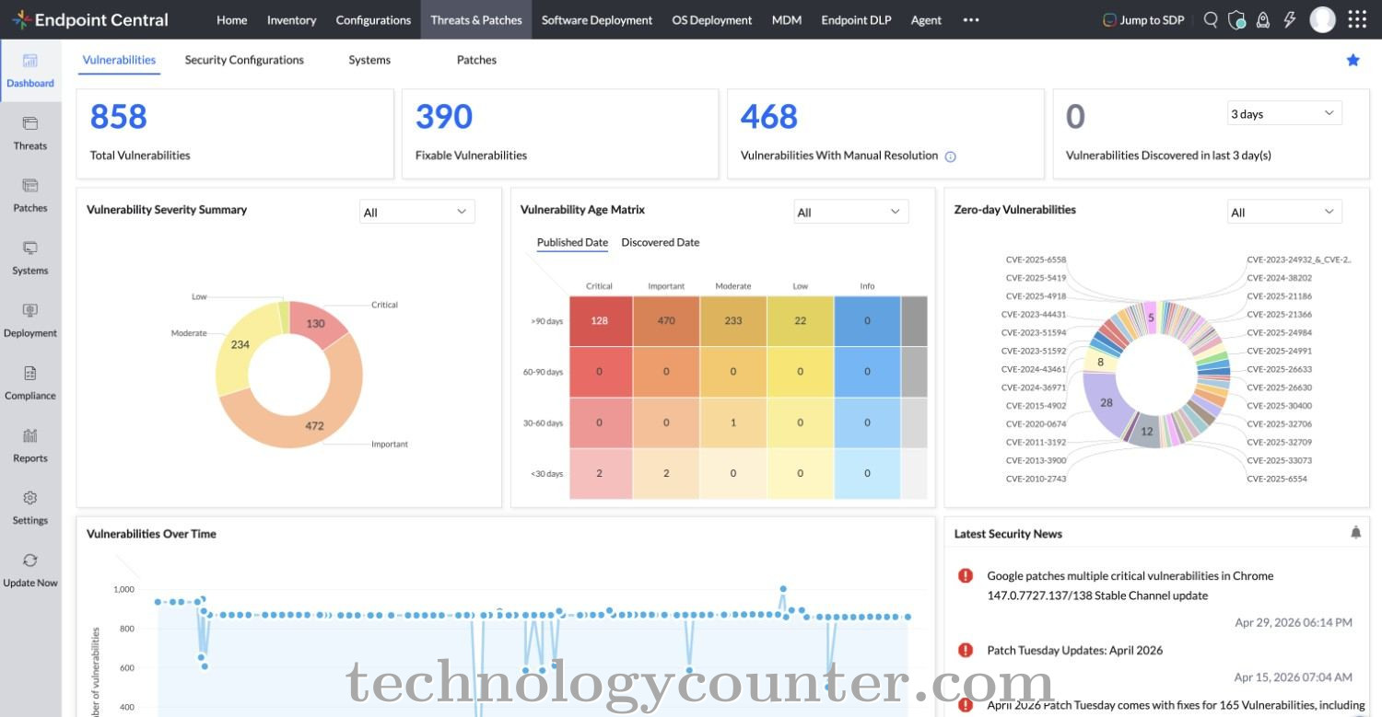Open the 390 Fixable Vulnerabilities count

(444, 117)
